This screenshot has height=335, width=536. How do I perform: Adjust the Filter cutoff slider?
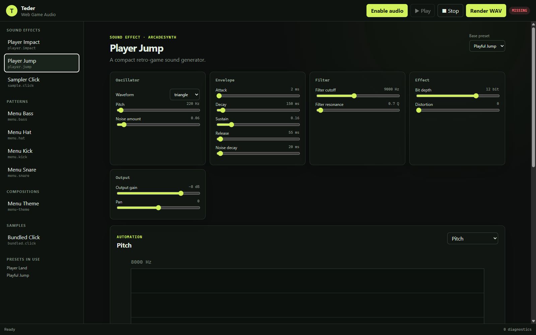(x=358, y=96)
